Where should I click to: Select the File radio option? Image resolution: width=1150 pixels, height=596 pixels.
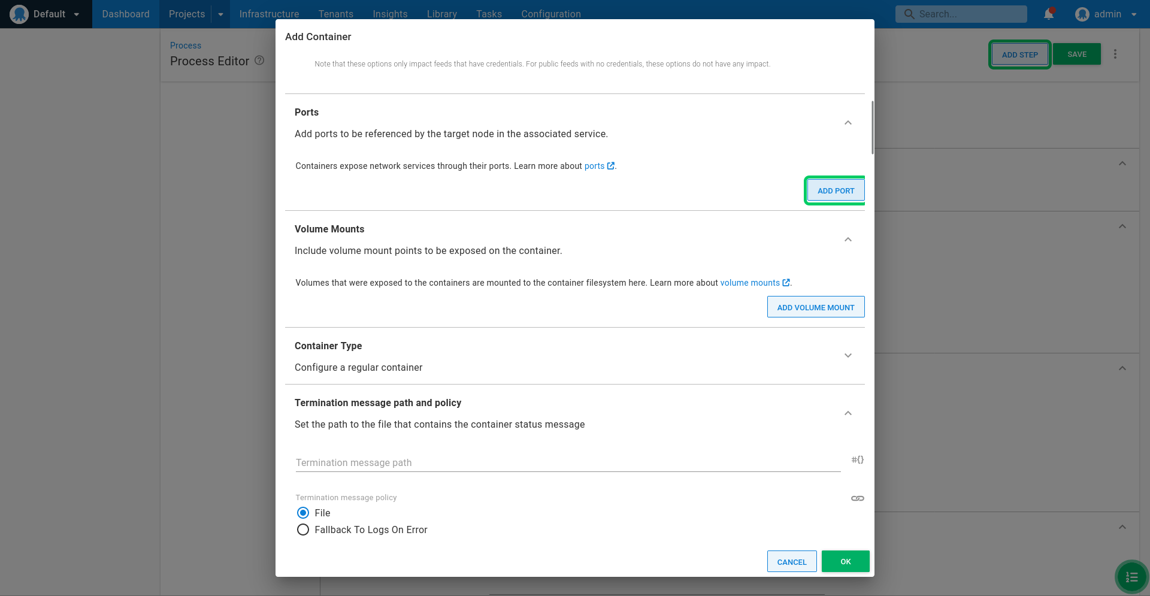point(303,513)
